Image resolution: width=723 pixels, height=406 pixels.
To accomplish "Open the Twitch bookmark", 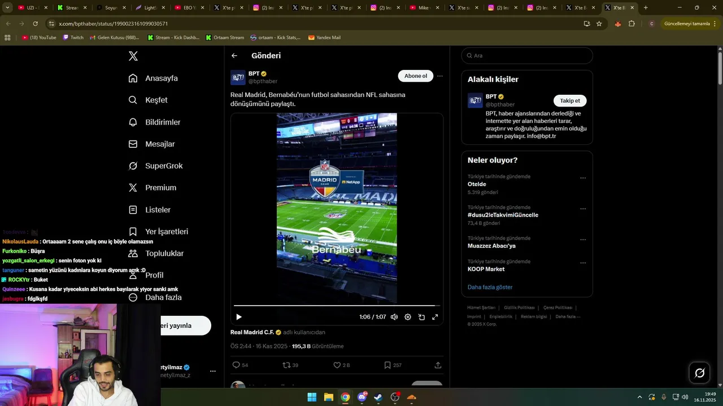I will (x=73, y=38).
